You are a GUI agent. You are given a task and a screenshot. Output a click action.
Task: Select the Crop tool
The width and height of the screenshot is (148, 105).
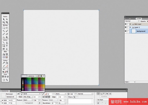pyautogui.click(x=7, y=22)
